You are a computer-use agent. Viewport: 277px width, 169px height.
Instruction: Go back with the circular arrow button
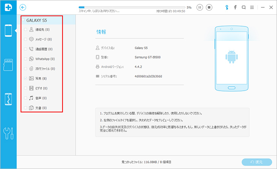[x=23, y=8]
